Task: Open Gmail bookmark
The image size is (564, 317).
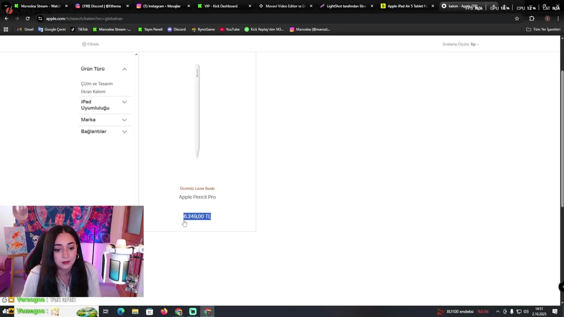Action: point(26,29)
